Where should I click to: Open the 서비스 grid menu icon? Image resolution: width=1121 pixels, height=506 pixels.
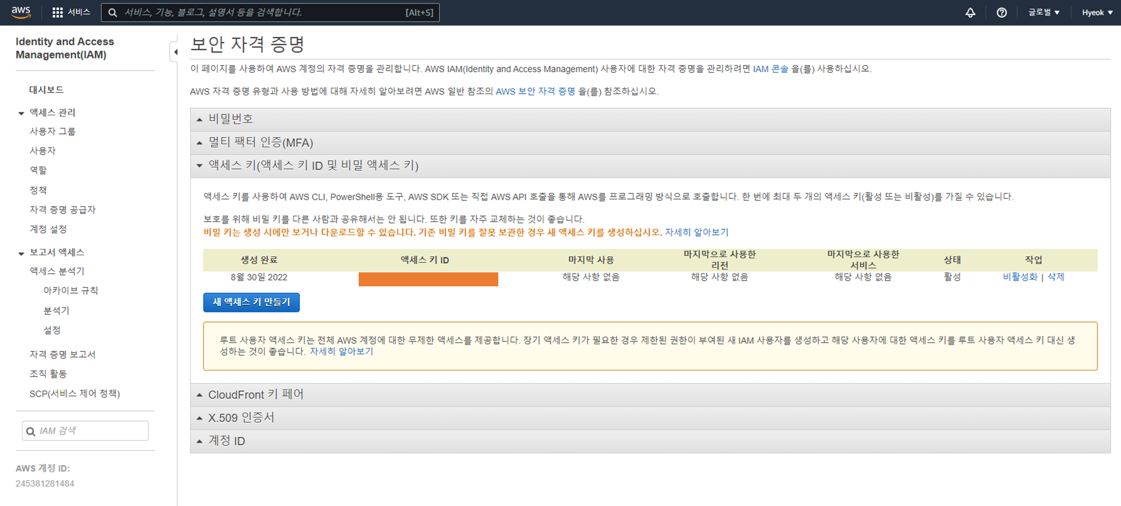pos(57,12)
